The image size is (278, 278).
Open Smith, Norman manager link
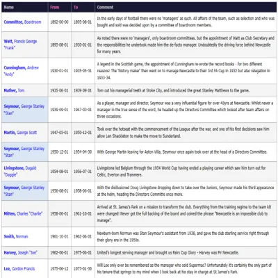coord(16,236)
